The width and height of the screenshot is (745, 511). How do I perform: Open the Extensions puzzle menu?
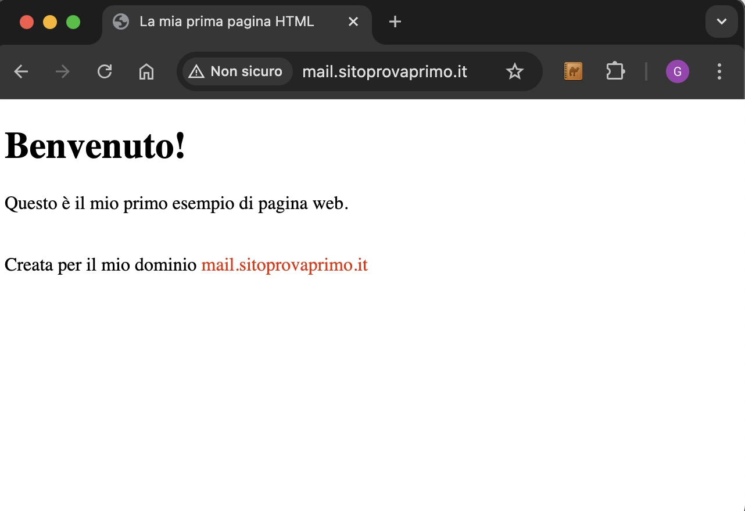click(615, 71)
